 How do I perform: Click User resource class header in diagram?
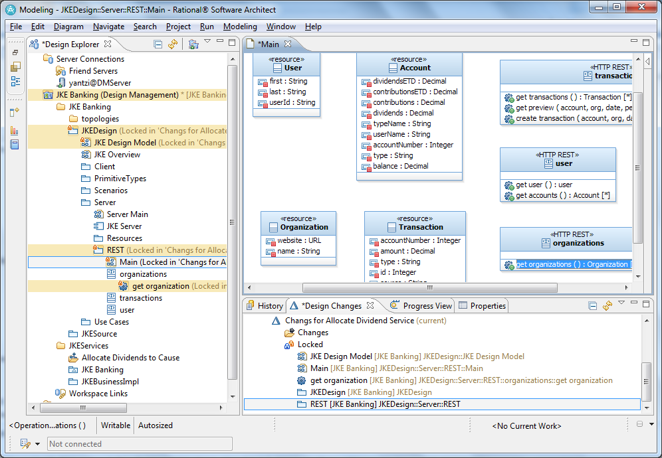click(286, 64)
